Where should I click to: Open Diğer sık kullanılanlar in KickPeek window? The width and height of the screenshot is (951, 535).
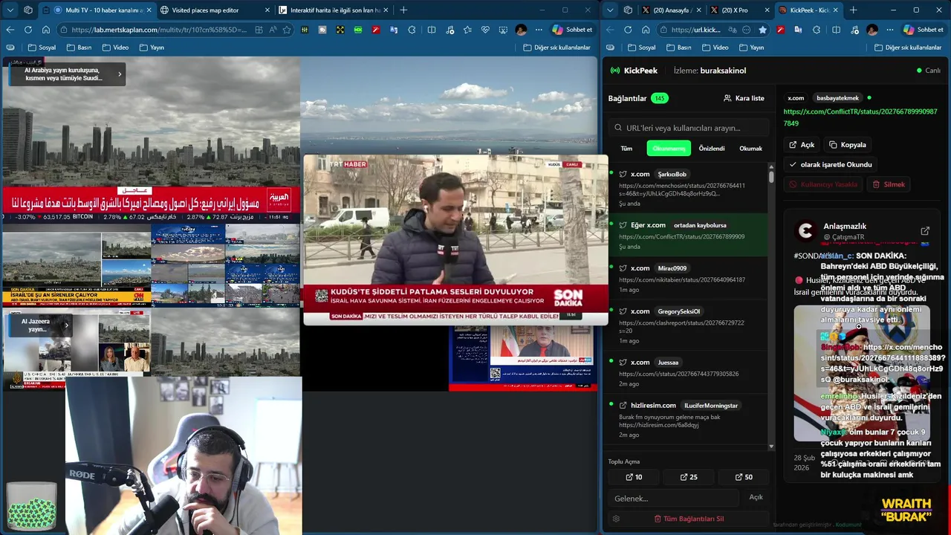click(908, 48)
